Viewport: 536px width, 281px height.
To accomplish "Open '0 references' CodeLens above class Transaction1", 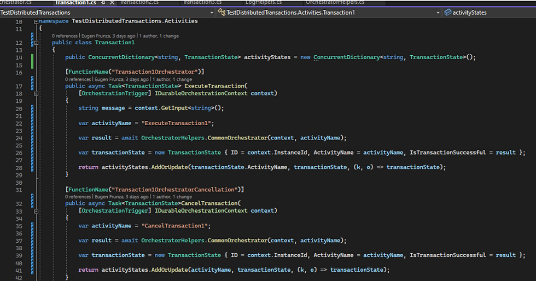I will 65,36.
